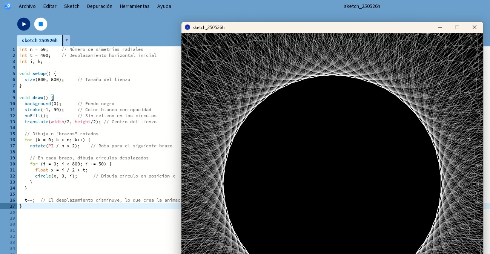The height and width of the screenshot is (254, 490).
Task: Click code line 'int t = 400;'
Action: coord(35,55)
